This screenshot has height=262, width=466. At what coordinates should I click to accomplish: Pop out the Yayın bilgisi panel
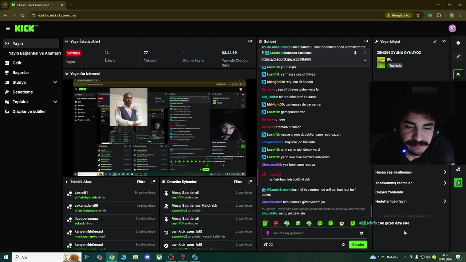coord(443,41)
